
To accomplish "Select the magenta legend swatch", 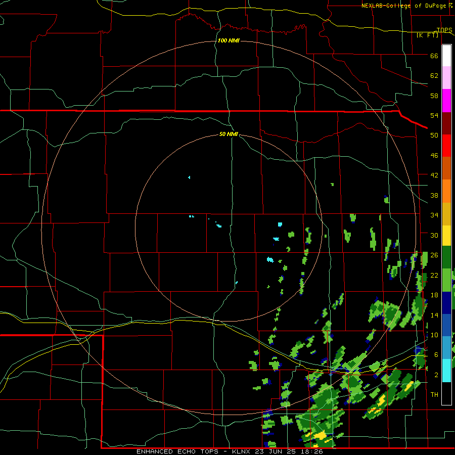I will [x=446, y=101].
